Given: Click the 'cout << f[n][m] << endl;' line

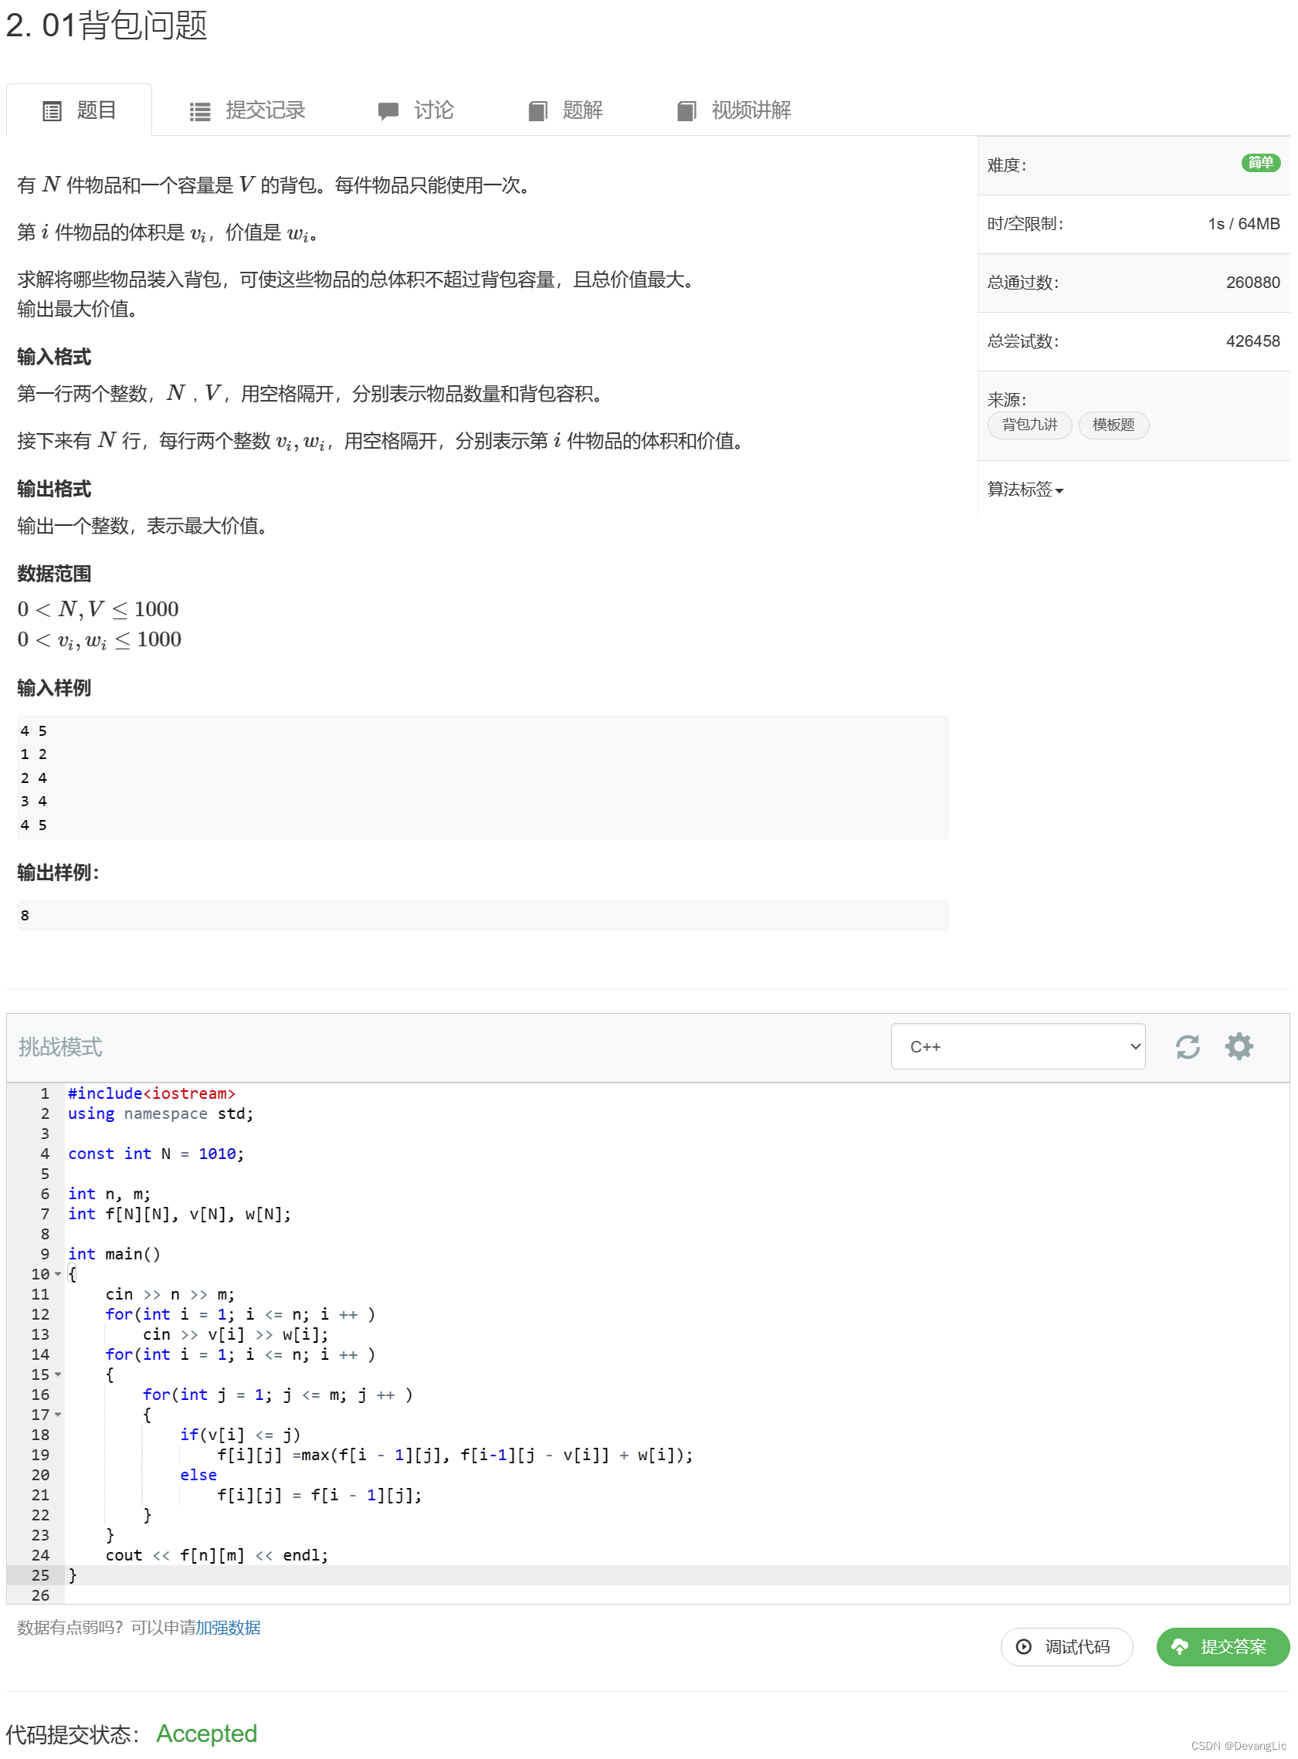Looking at the screenshot, I should 217,1555.
